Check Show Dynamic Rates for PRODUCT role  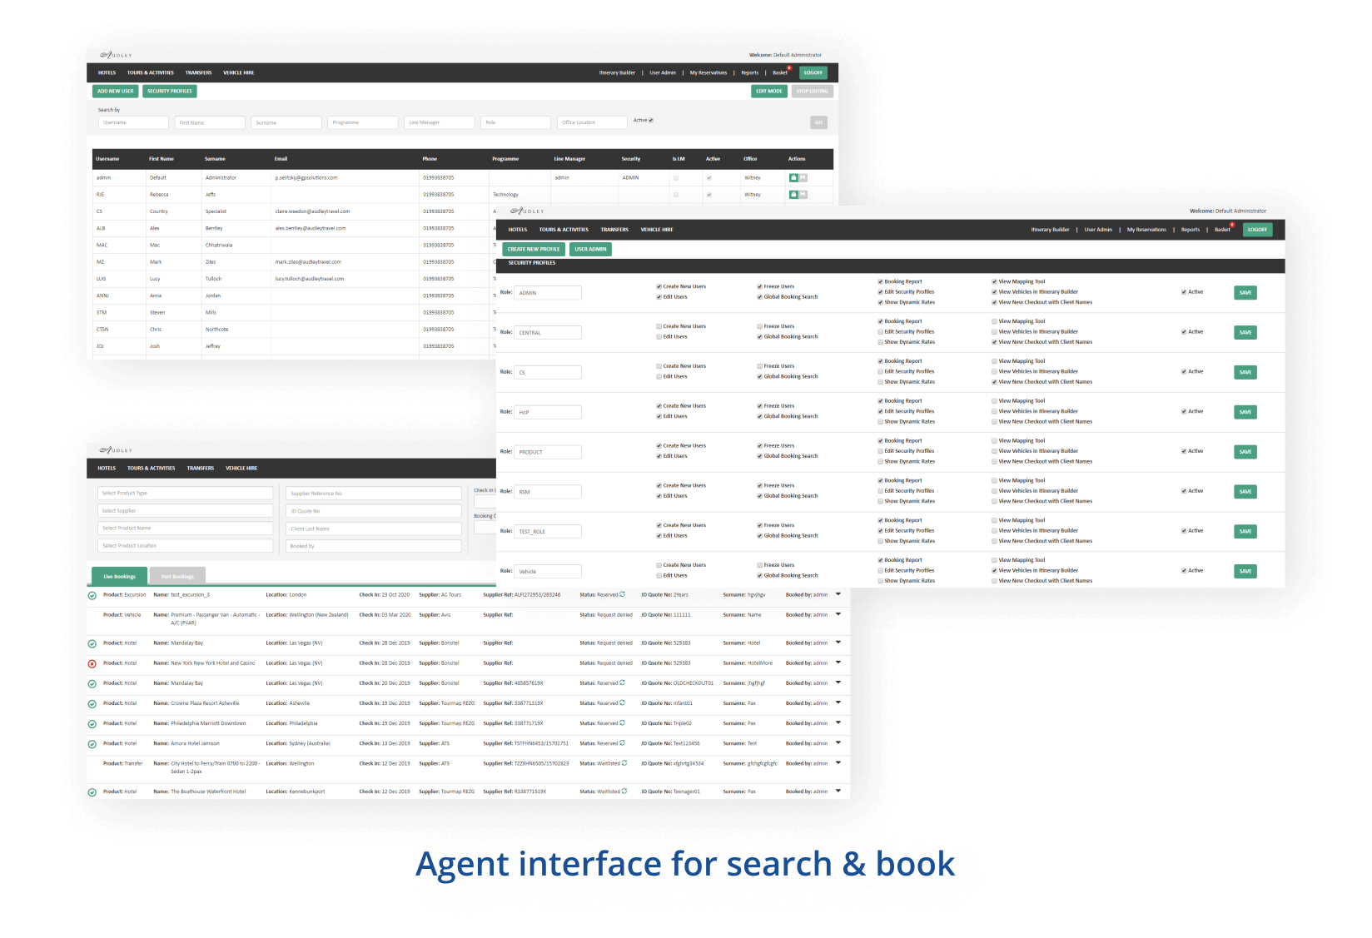880,462
